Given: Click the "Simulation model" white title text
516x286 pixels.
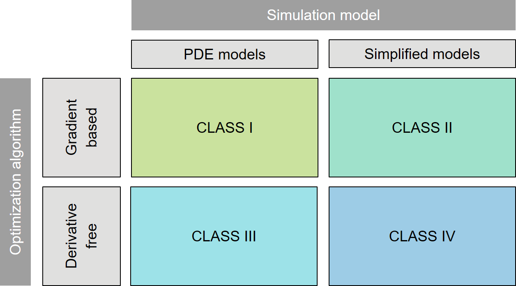Looking at the screenshot, I should 323,15.
